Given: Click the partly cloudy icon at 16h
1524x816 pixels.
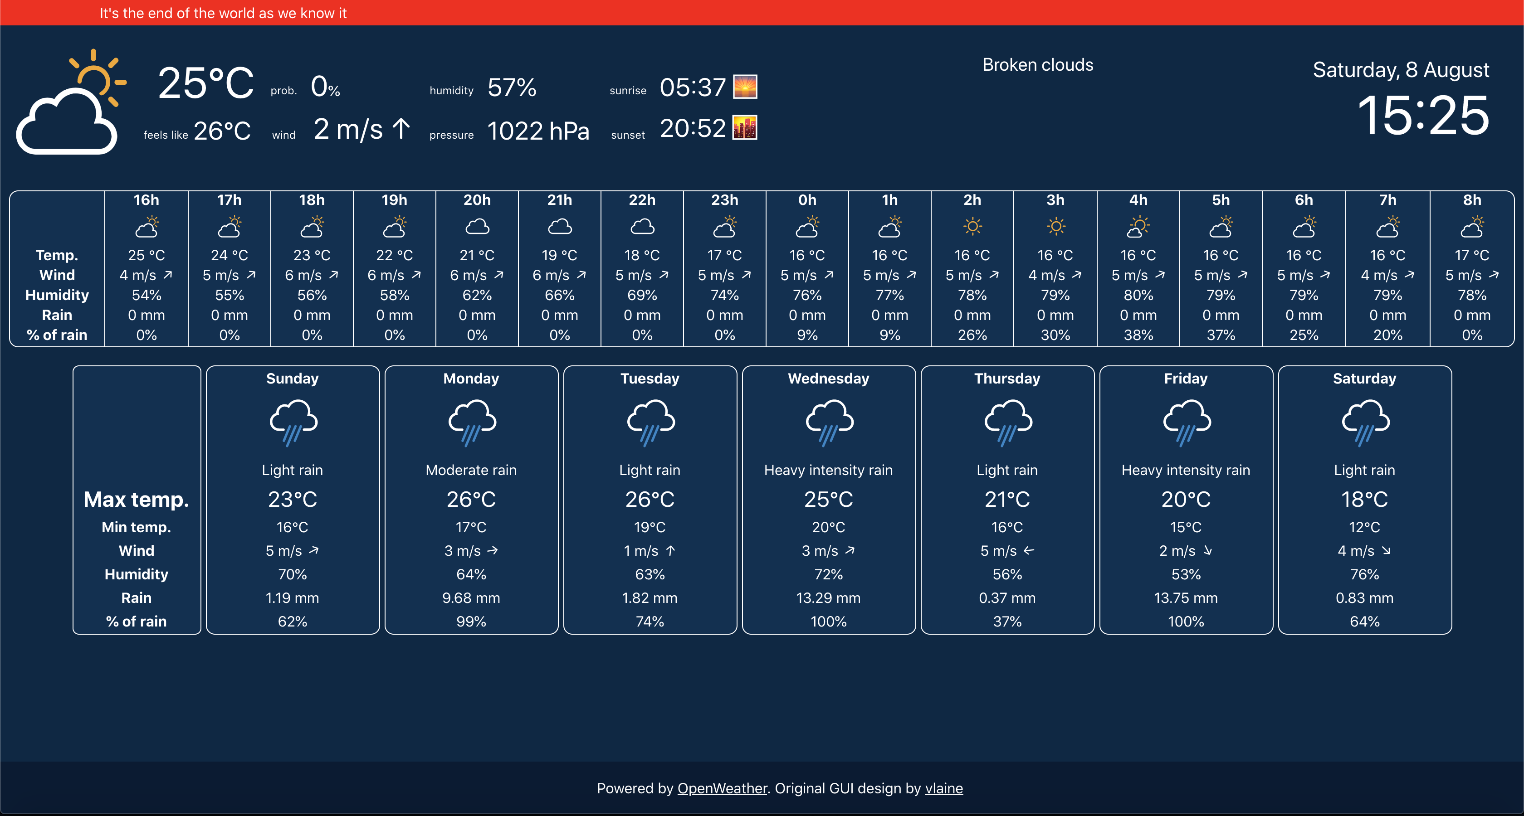Looking at the screenshot, I should tap(147, 227).
